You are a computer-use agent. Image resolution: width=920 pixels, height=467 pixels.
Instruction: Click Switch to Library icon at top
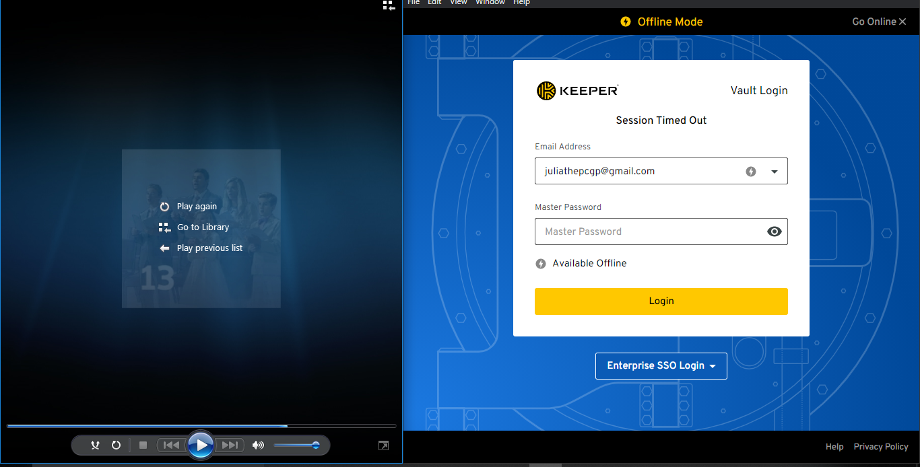389,5
